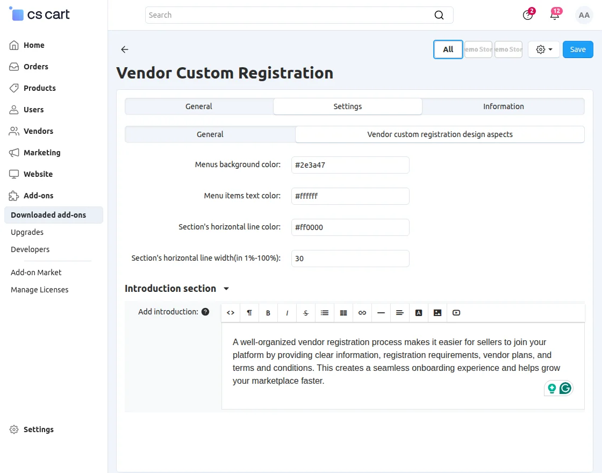Screen dimensions: 602x473
Task: Collapse the Introduction section arrow
Action: coord(226,289)
